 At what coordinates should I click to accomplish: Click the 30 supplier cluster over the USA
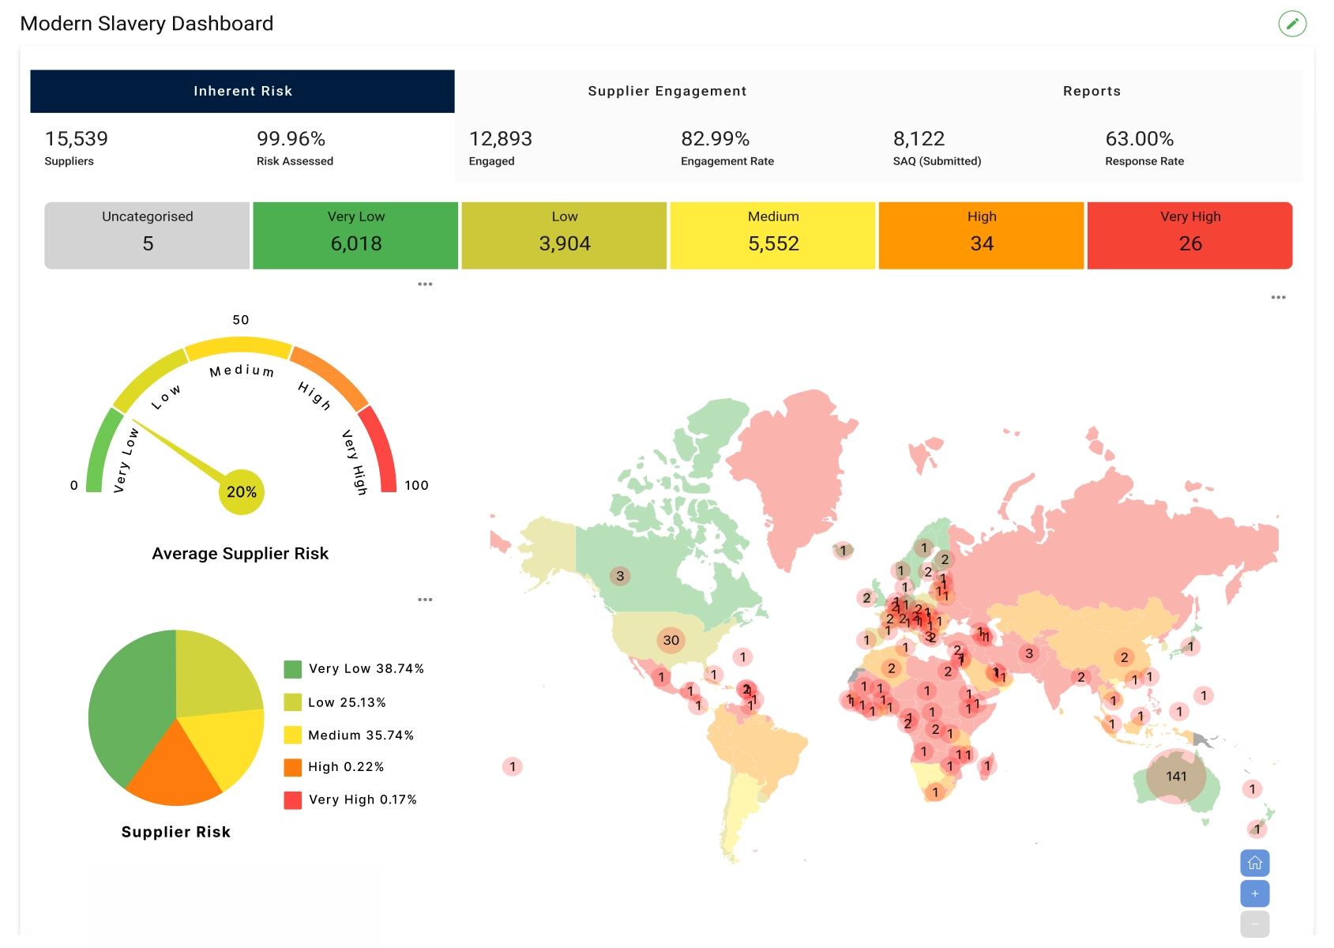click(x=671, y=641)
